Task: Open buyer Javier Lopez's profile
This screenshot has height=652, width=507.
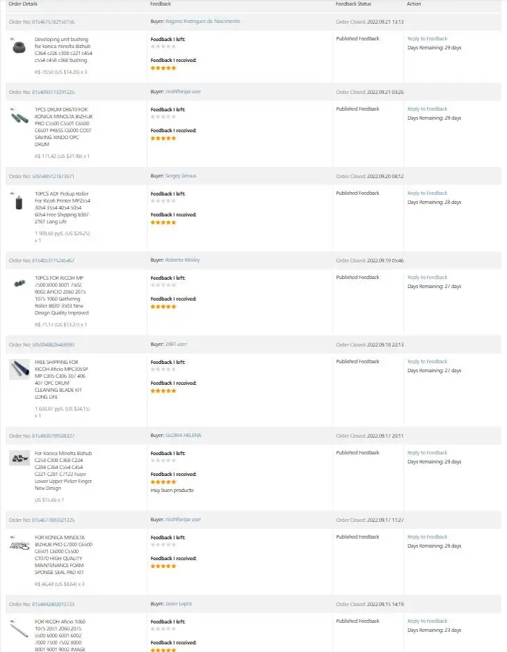Action: 179,604
